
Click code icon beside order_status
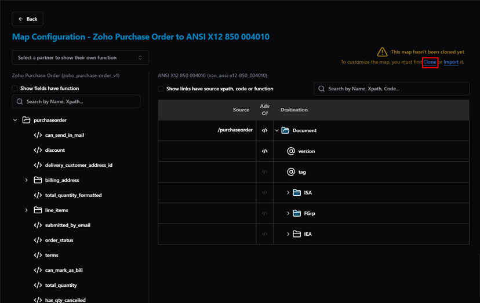(x=38, y=240)
